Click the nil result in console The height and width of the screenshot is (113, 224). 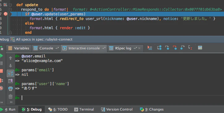click(x=25, y=75)
